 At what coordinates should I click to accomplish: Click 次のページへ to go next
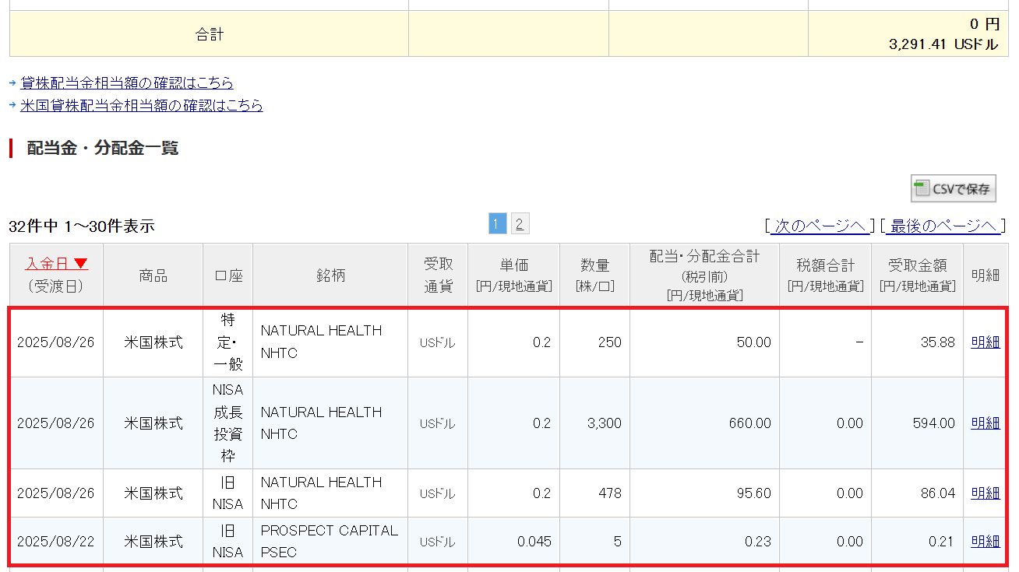(x=820, y=226)
